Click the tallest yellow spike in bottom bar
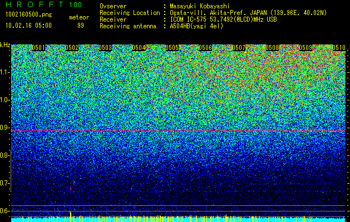350x222 pixels. tap(71, 216)
